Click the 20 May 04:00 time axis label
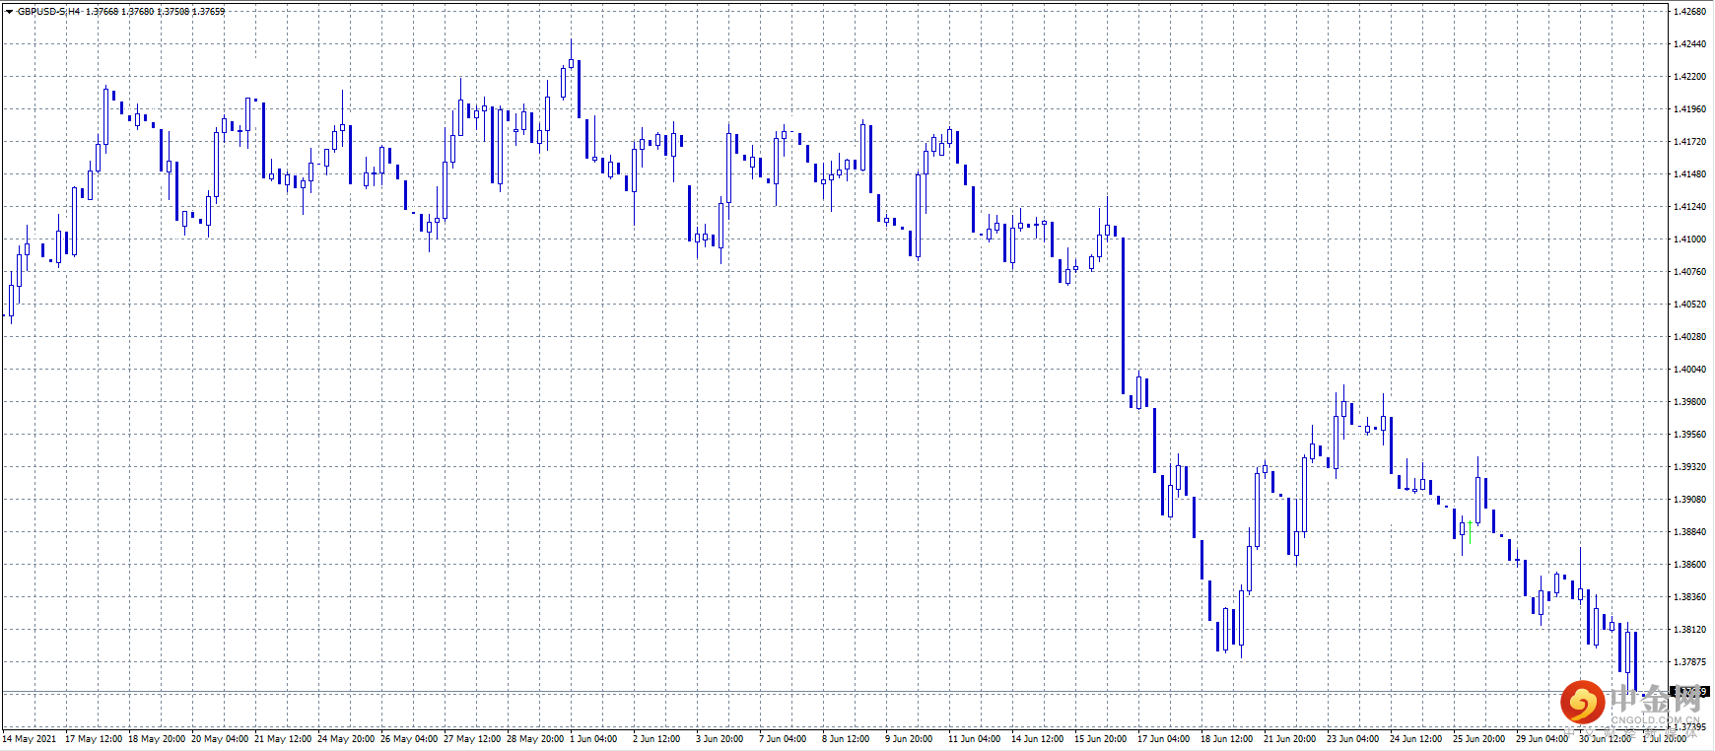Viewport: 1715px width, 751px height. (220, 739)
